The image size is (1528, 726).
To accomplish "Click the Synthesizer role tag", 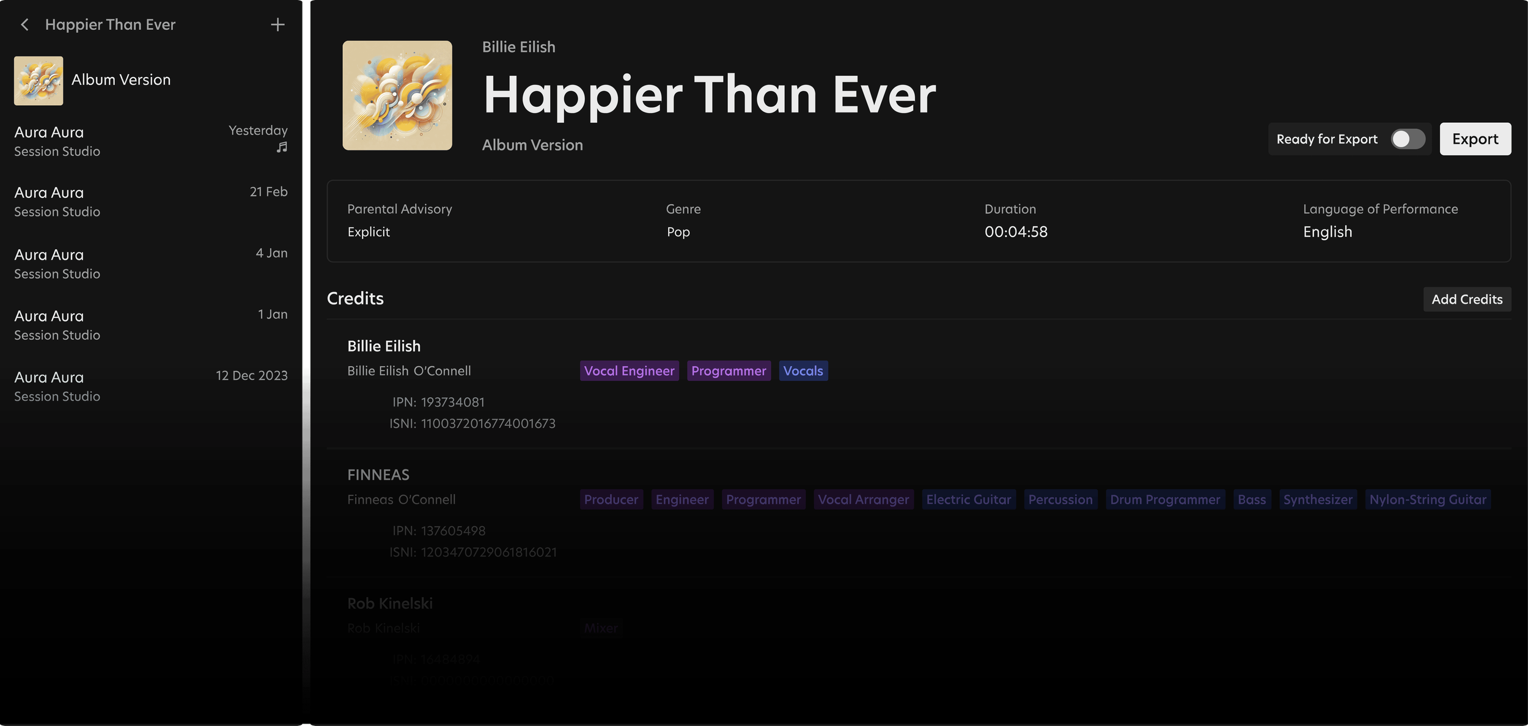I will (x=1318, y=500).
